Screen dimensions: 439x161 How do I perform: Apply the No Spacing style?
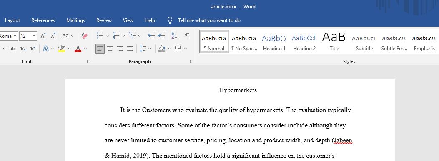pyautogui.click(x=244, y=42)
